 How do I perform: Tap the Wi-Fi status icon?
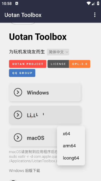89,4
